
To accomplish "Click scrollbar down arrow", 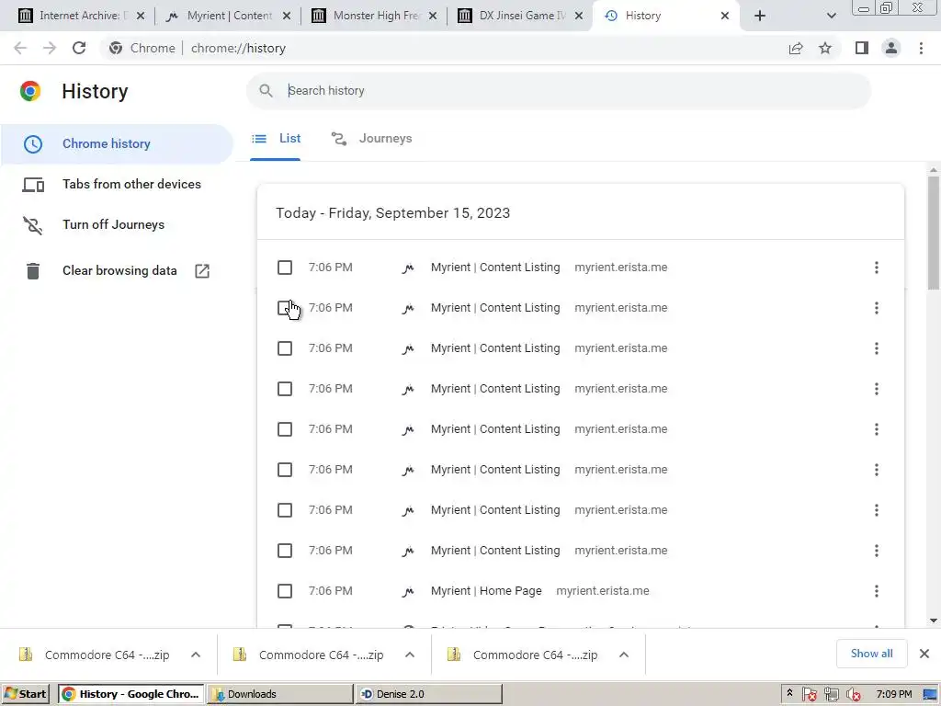I will coord(934,621).
